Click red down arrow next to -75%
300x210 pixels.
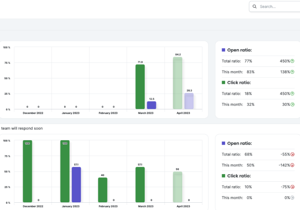pyautogui.click(x=292, y=187)
